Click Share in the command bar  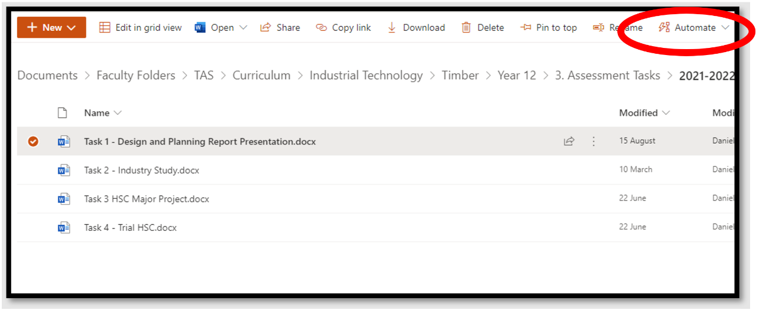pos(280,27)
